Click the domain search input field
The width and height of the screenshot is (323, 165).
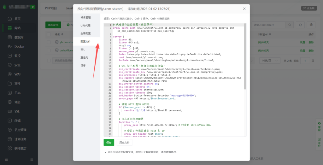tap(269, 25)
